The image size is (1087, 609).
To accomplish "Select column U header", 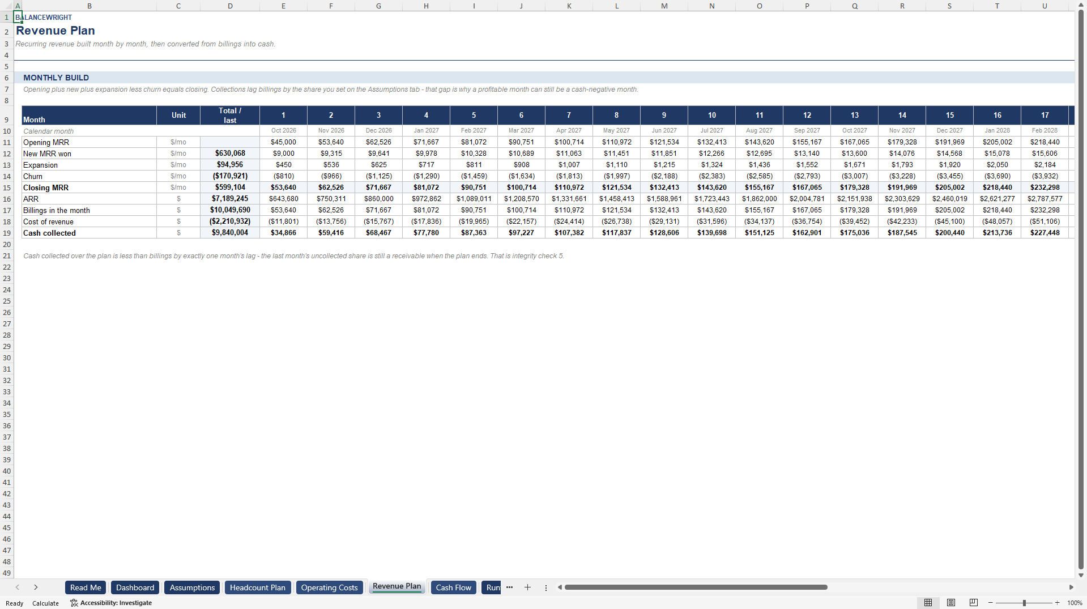I will [1045, 6].
